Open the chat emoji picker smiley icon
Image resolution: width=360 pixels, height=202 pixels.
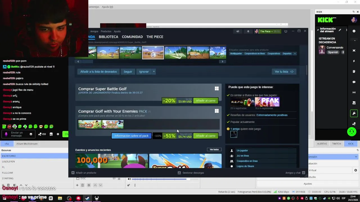(31, 134)
